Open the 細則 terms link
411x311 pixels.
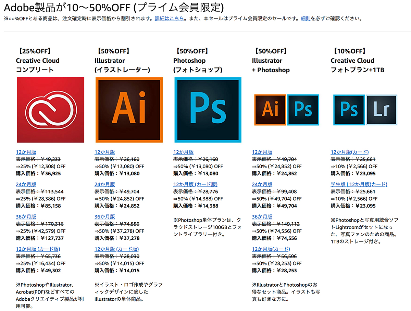[306, 18]
